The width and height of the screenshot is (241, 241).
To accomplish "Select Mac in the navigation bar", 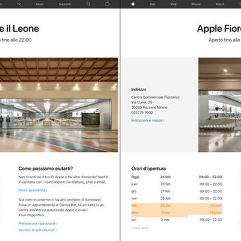I will click(x=152, y=4).
